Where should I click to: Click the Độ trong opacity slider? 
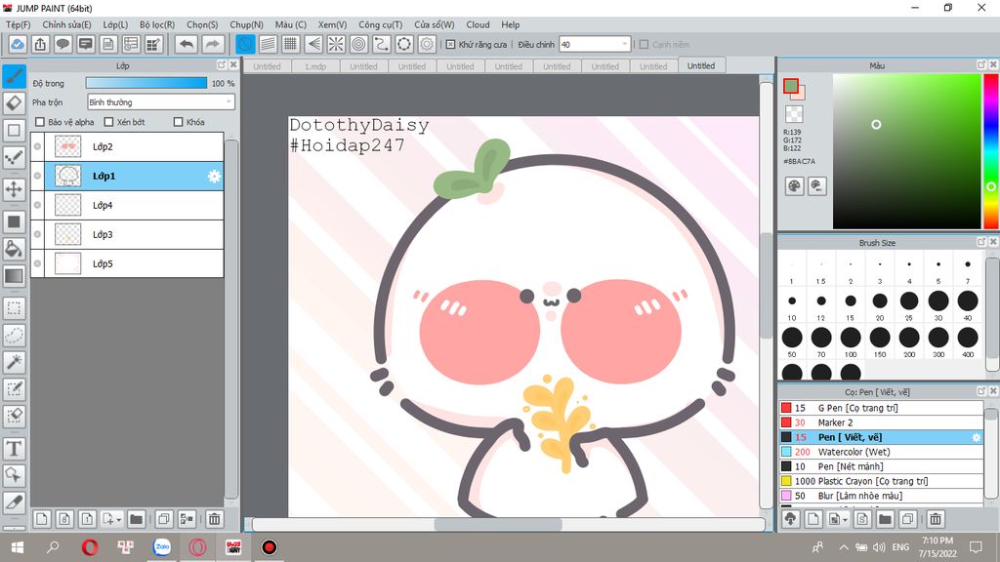pos(146,84)
